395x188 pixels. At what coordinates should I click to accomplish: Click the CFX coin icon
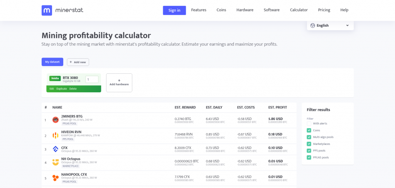pos(56,149)
